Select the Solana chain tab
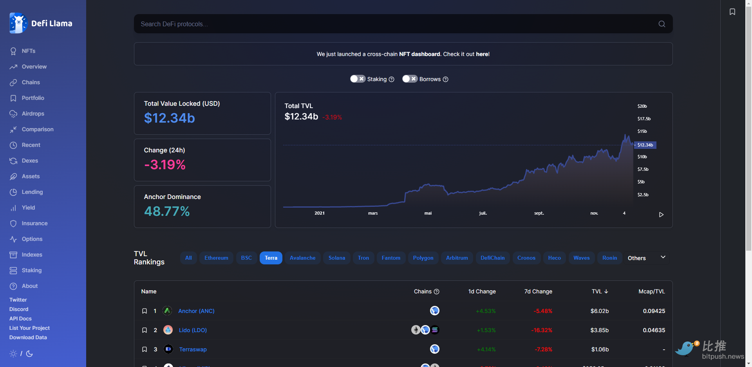Image resolution: width=752 pixels, height=367 pixels. [x=337, y=258]
